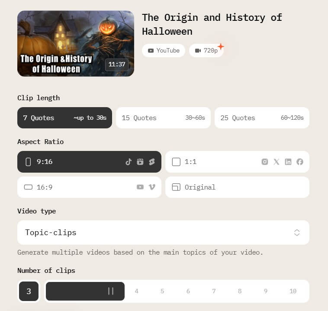Screen dimensions: 328x311
Task: Click the TikTok icon in 9:16 option
Action: (x=129, y=162)
